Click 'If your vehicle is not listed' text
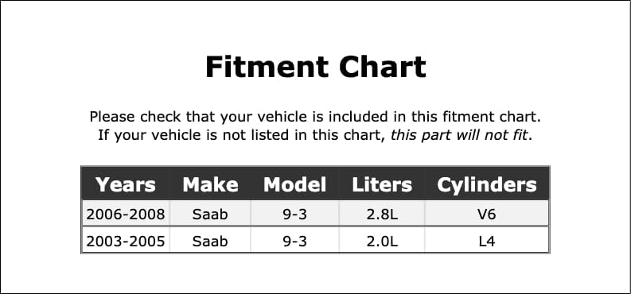This screenshot has height=294, width=631. pos(193,135)
